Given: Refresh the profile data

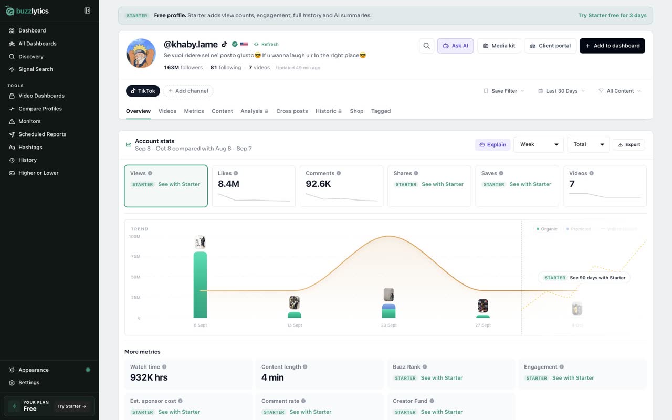Looking at the screenshot, I should [x=266, y=44].
